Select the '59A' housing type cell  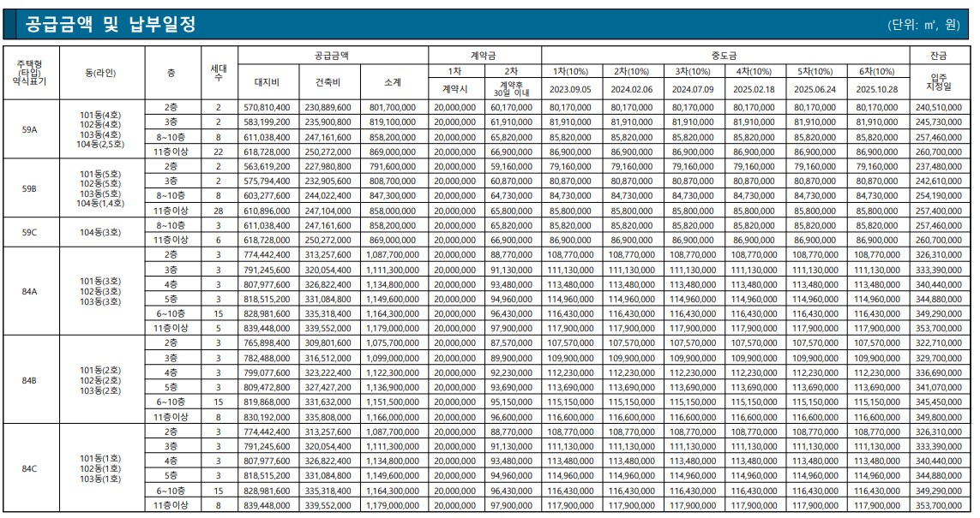pos(29,129)
